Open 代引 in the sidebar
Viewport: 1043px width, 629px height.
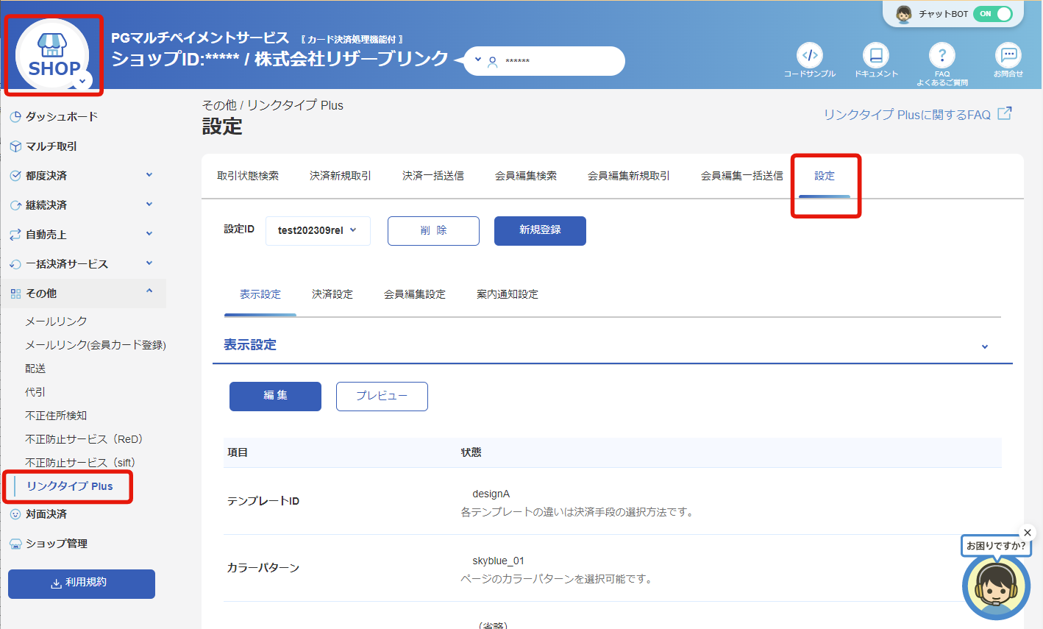(35, 392)
